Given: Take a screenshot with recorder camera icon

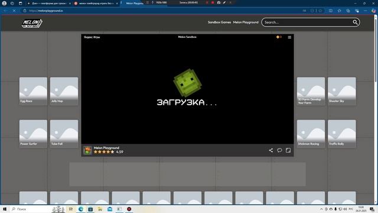Looking at the screenshot, I should (x=219, y=2).
